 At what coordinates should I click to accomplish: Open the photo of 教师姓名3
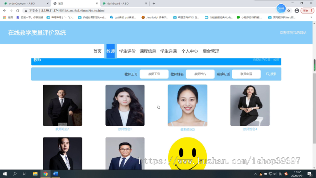(187, 106)
